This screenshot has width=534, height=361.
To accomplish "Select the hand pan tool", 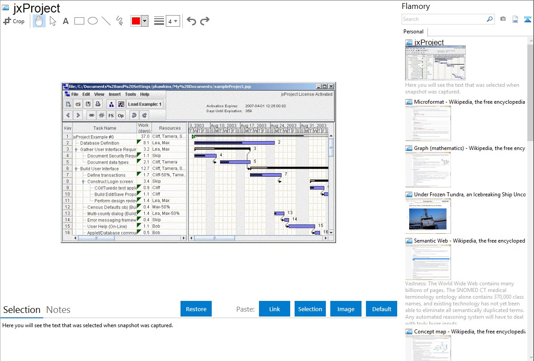I will tap(39, 21).
